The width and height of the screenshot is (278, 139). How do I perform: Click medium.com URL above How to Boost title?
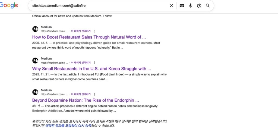click(54, 31)
